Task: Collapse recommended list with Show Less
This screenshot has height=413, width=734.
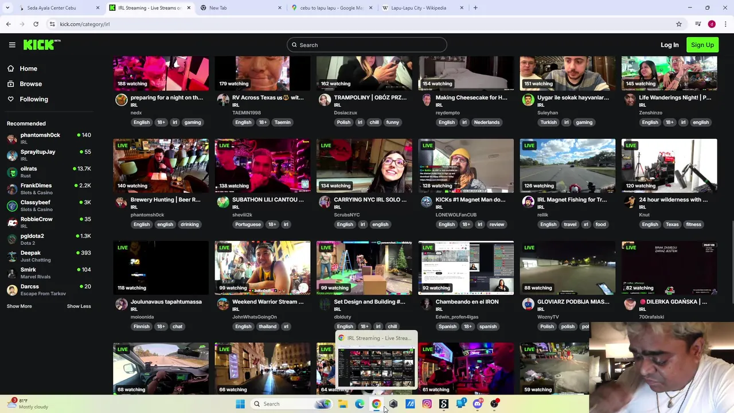Action: (x=79, y=306)
